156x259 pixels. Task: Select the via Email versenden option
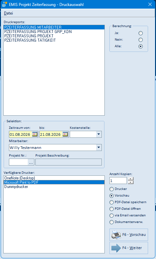tap(112, 215)
